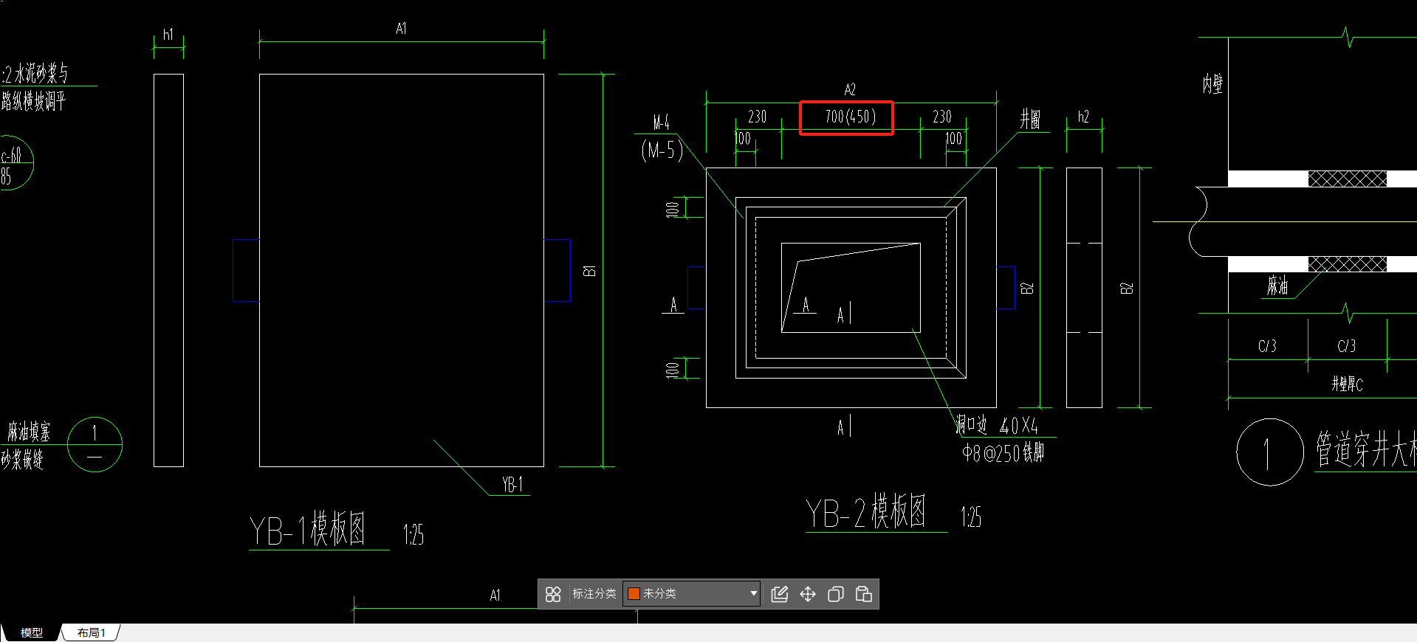The height and width of the screenshot is (642, 1417).
Task: Click the 洞口边 ∠40X4 annotation
Action: pos(997,425)
